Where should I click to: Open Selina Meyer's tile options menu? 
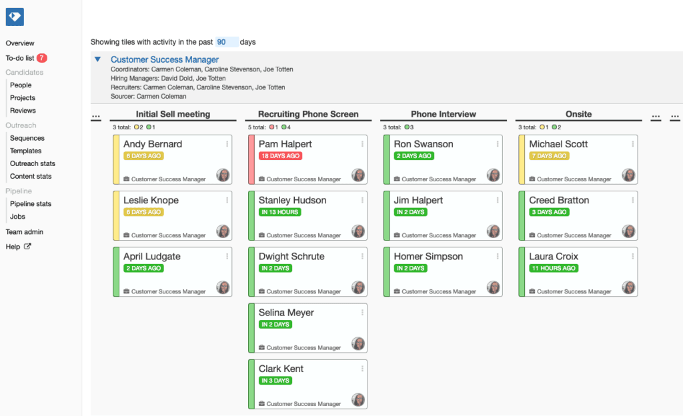pyautogui.click(x=362, y=313)
